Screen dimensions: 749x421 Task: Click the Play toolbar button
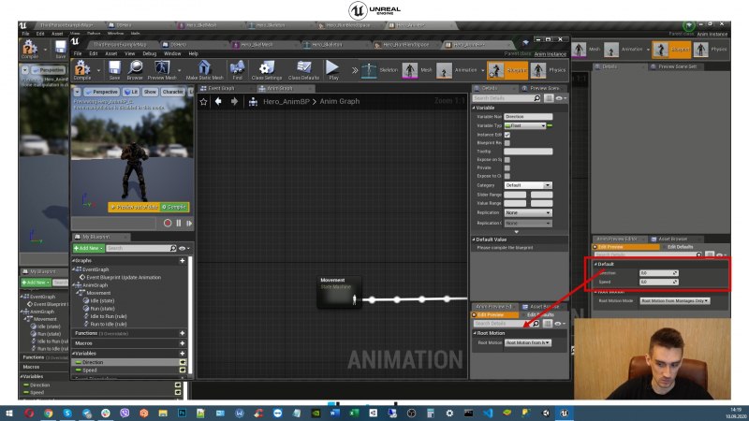click(333, 70)
